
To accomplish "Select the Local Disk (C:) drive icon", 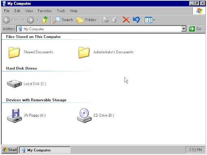I will tap(14, 84).
